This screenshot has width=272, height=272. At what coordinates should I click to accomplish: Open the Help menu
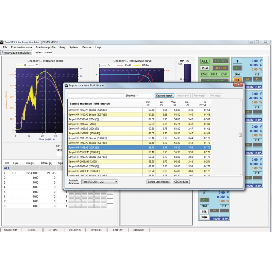point(98,47)
